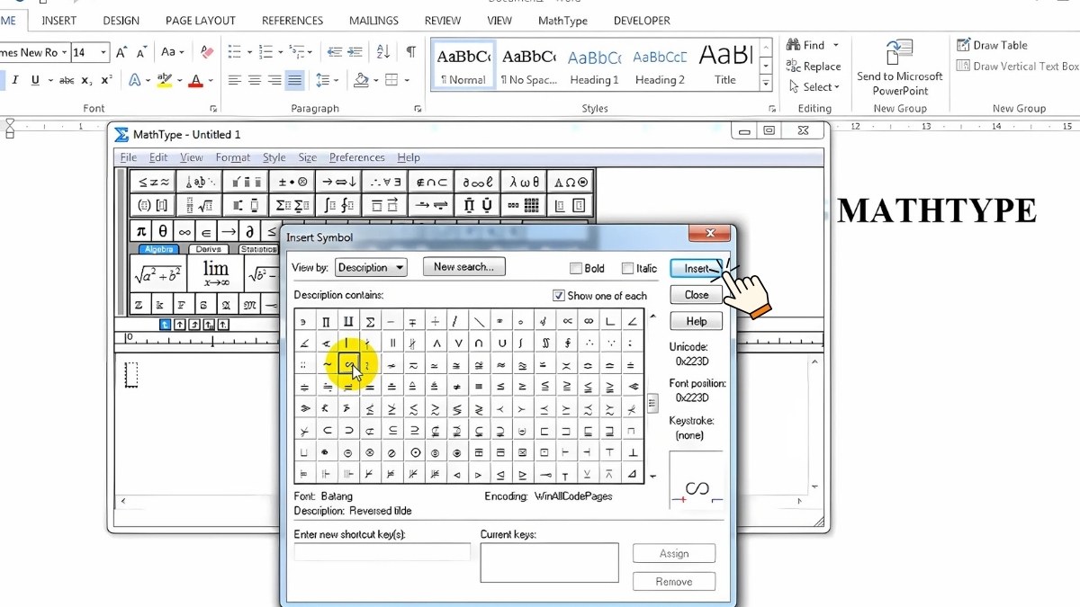Image resolution: width=1080 pixels, height=607 pixels.
Task: Click Increase Indent in Word ribbon
Action: tap(355, 52)
